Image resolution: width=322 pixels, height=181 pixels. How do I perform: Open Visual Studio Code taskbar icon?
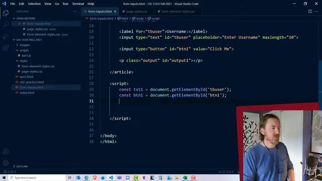click(x=111, y=177)
